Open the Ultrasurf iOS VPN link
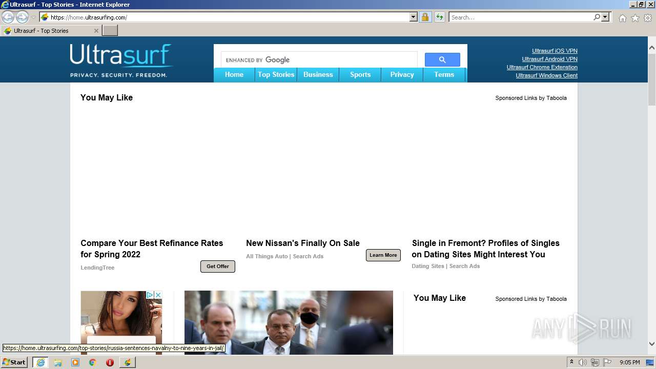 tap(555, 51)
